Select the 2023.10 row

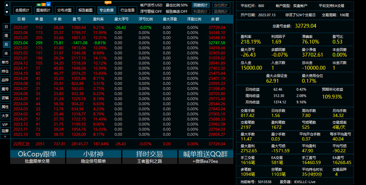click(x=121, y=134)
